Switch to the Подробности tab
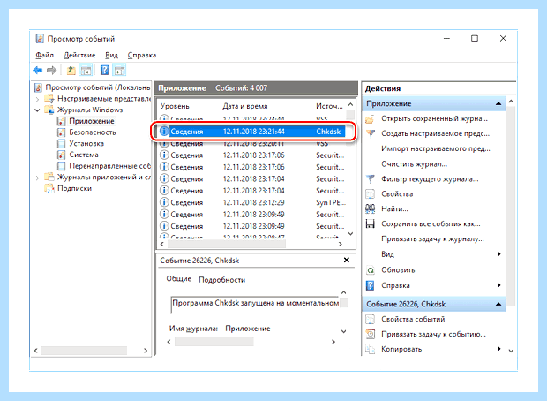 click(x=221, y=280)
